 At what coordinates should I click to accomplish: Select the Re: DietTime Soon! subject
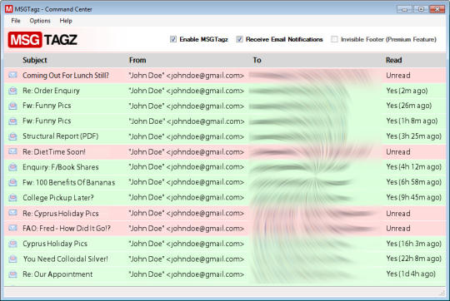coord(54,152)
